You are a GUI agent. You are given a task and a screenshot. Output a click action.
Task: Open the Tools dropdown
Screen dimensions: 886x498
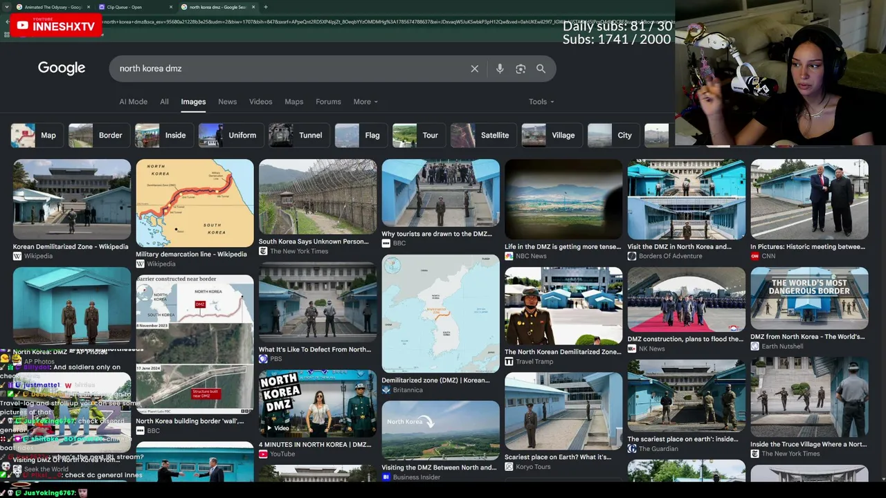(541, 102)
